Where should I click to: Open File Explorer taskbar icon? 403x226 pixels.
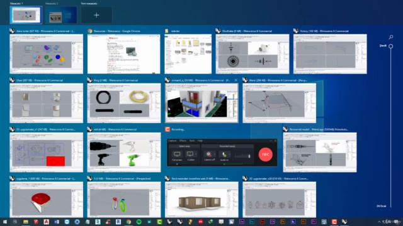[25, 222]
